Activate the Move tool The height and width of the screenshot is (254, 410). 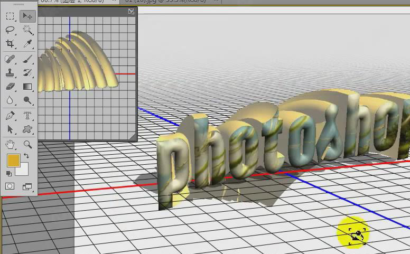tap(27, 16)
